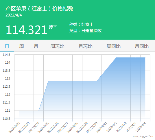The height and width of the screenshot is (140, 155).
Task: Click the 2022/3/28 axis date label
Action: (x=72, y=128)
